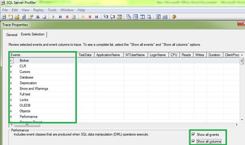Stop replay next to the yellow arrow
Image resolution: width=245 pixels, height=145 pixels.
90,17
